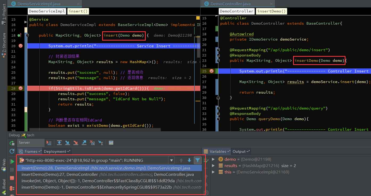Click the DemoServiceImpl editor vertical scrollbar
The width and height of the screenshot is (371, 196).
click(198, 47)
